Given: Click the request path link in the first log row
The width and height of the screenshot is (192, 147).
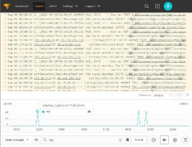Looking at the screenshot, I should [x=159, y=15].
